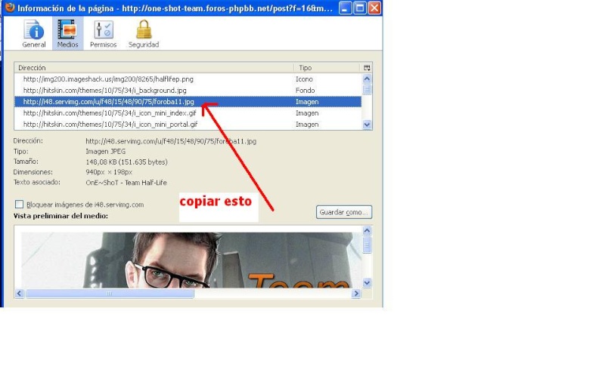
Task: Click the preview vertical scrollbar down arrow
Action: pyautogui.click(x=367, y=283)
